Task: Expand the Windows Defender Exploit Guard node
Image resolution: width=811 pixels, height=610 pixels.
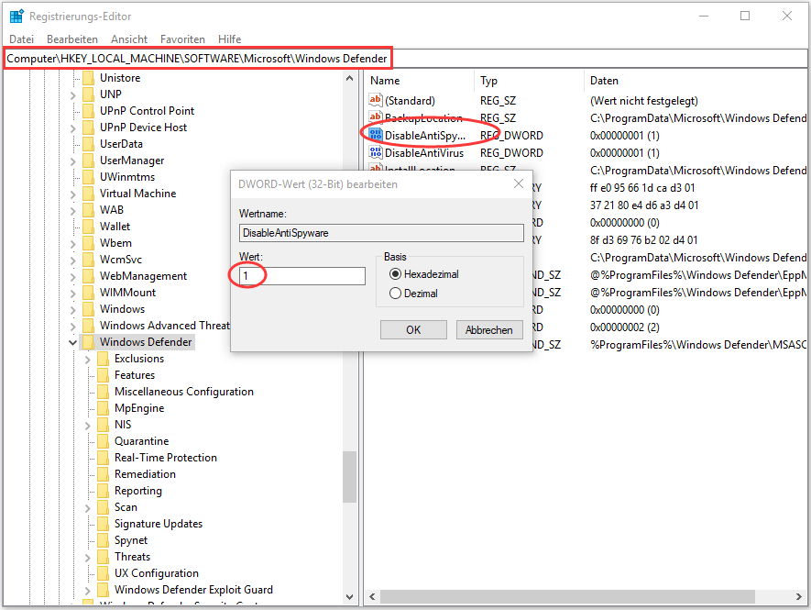Action: (87, 589)
